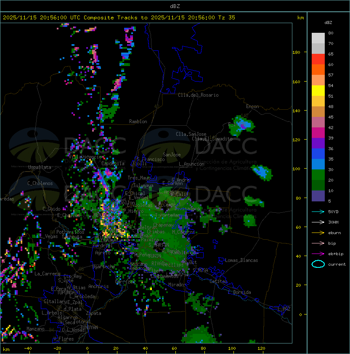Viewport: 350px width, 354px height.
Task: Click the '50YD' legend label
Action: coord(333,211)
